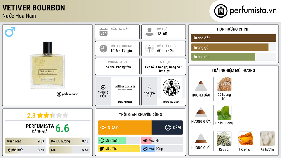Click the HƯƠNG CUỐI label
Image resolution: width=281 pixels, height=158 pixels.
coord(201,148)
